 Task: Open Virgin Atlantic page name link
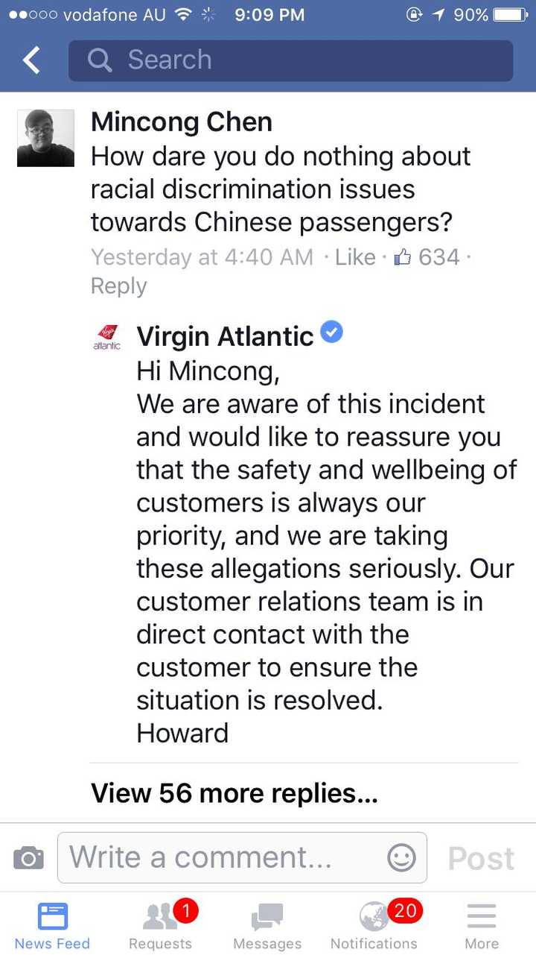pyautogui.click(x=225, y=337)
